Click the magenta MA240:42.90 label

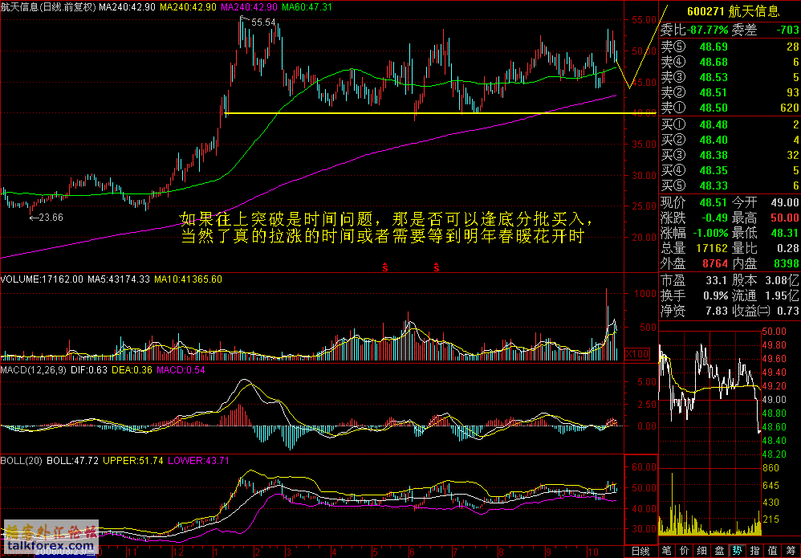[250, 7]
